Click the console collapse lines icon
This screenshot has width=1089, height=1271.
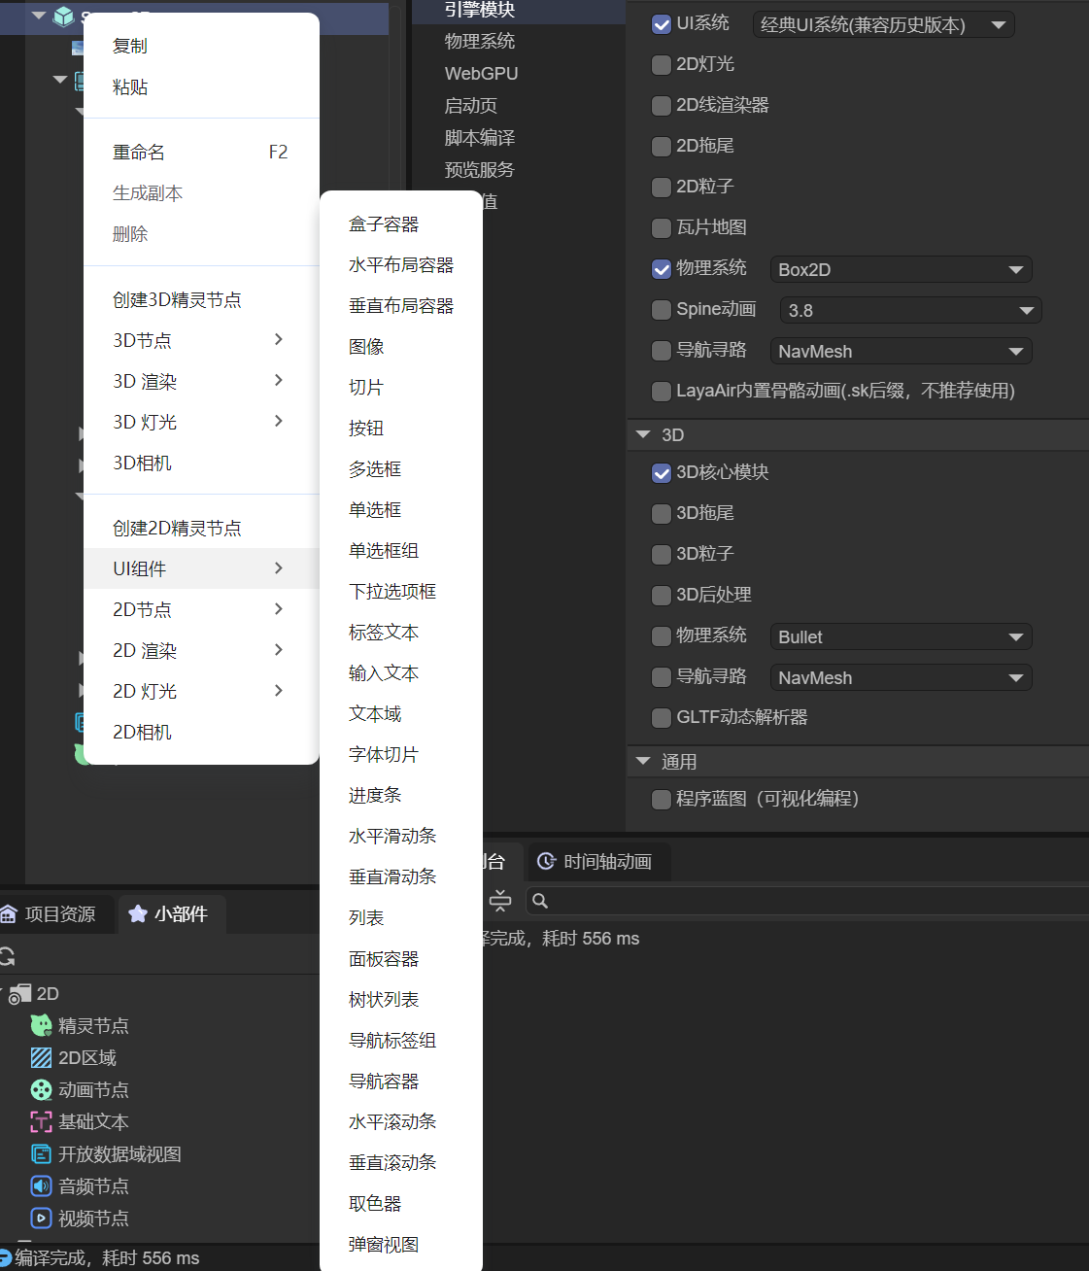point(500,901)
